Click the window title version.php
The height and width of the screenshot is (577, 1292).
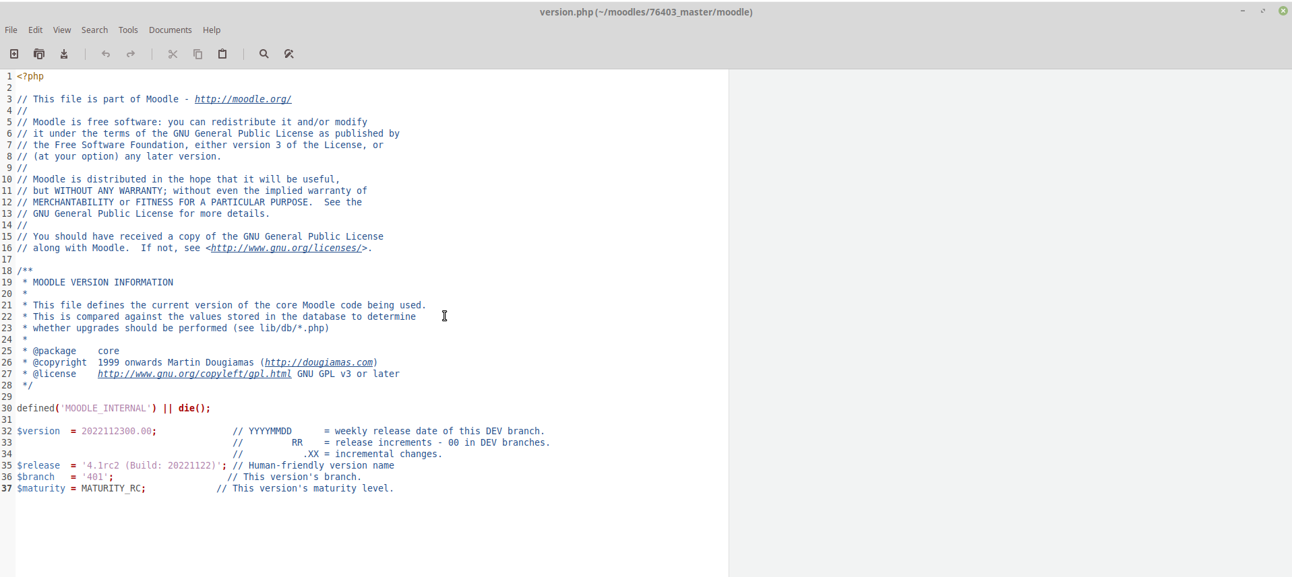[x=646, y=12]
